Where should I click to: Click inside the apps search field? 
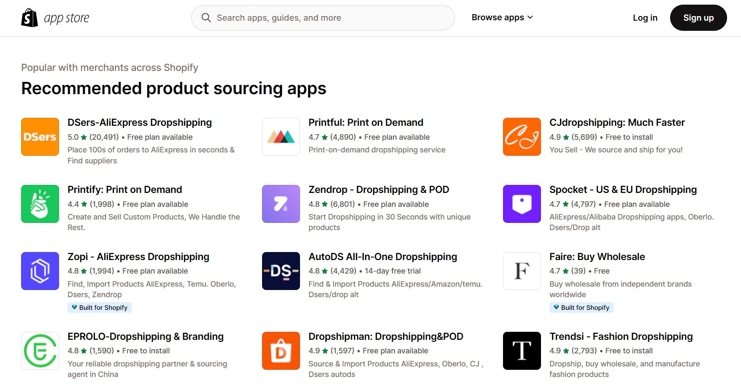(322, 17)
